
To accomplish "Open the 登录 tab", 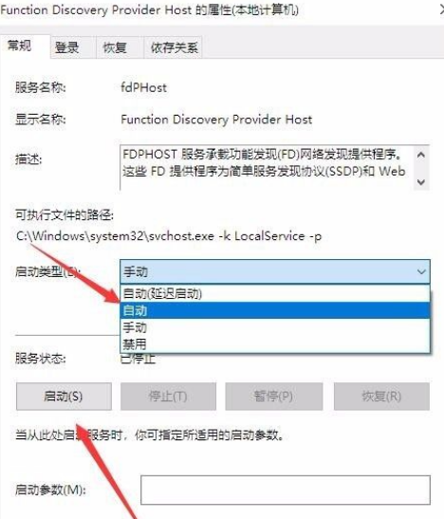I will (67, 47).
